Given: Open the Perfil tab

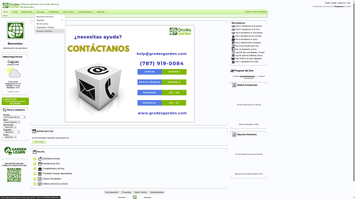Looking at the screenshot, I should (x=15, y=12).
